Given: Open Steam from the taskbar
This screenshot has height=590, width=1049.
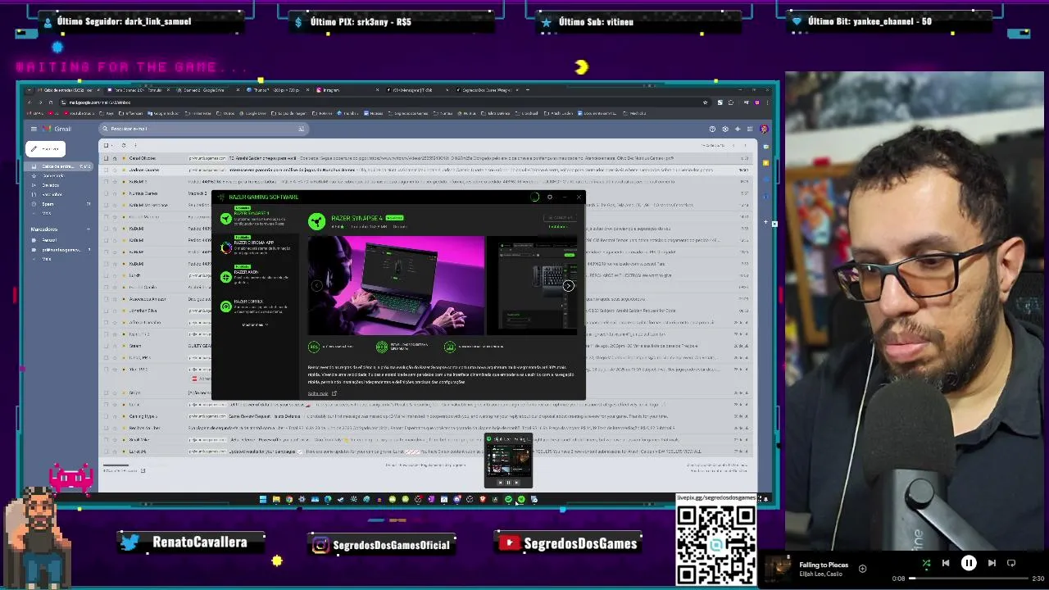Looking at the screenshot, I should tap(341, 499).
